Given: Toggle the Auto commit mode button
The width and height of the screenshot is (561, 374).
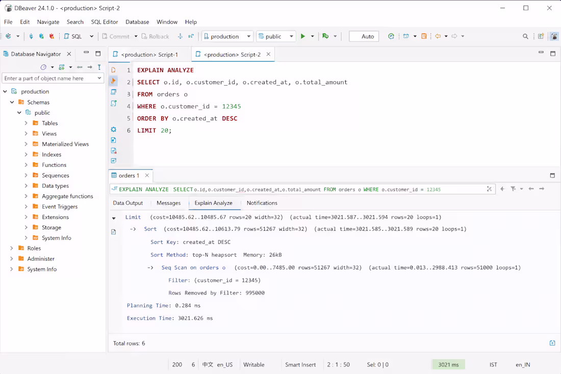Looking at the screenshot, I should point(364,36).
